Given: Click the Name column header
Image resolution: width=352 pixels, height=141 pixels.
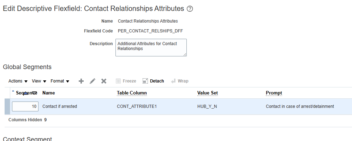Looking at the screenshot, I should [49, 93].
